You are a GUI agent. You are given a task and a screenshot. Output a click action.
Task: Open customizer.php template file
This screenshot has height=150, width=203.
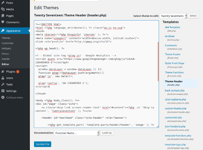[x=173, y=118]
